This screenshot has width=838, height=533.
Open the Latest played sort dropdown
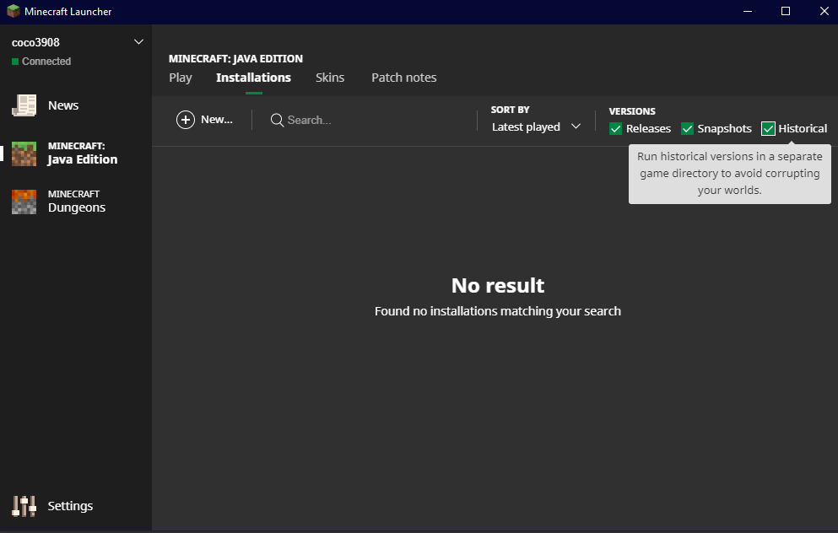click(536, 127)
